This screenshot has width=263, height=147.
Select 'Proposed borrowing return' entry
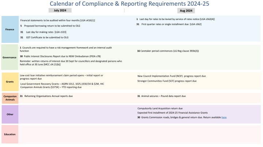pos(50,26)
